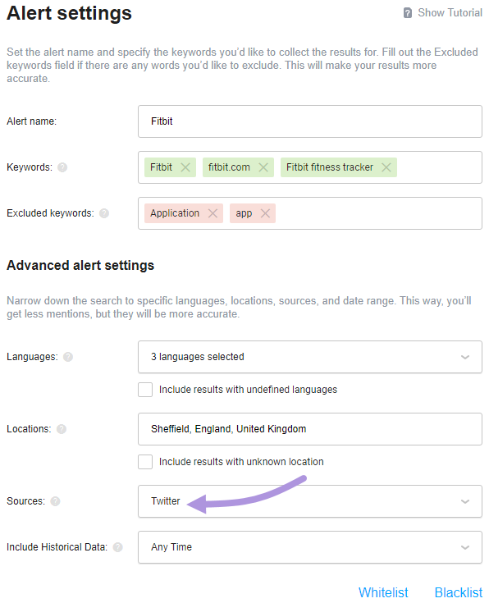This screenshot has width=489, height=603.
Task: Enable include results with undefined languages
Action: coord(145,390)
